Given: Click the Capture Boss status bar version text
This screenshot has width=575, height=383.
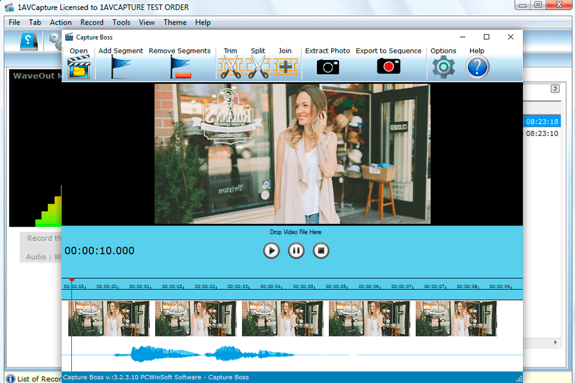Looking at the screenshot, I should point(156,377).
